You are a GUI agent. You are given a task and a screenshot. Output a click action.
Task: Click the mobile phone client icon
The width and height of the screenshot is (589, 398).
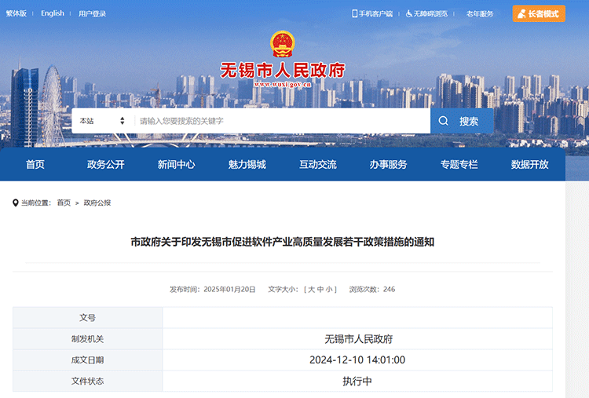[354, 13]
